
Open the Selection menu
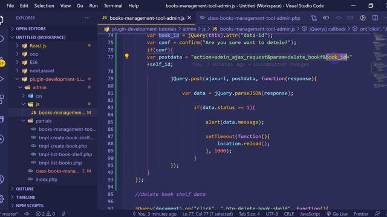pyautogui.click(x=44, y=5)
